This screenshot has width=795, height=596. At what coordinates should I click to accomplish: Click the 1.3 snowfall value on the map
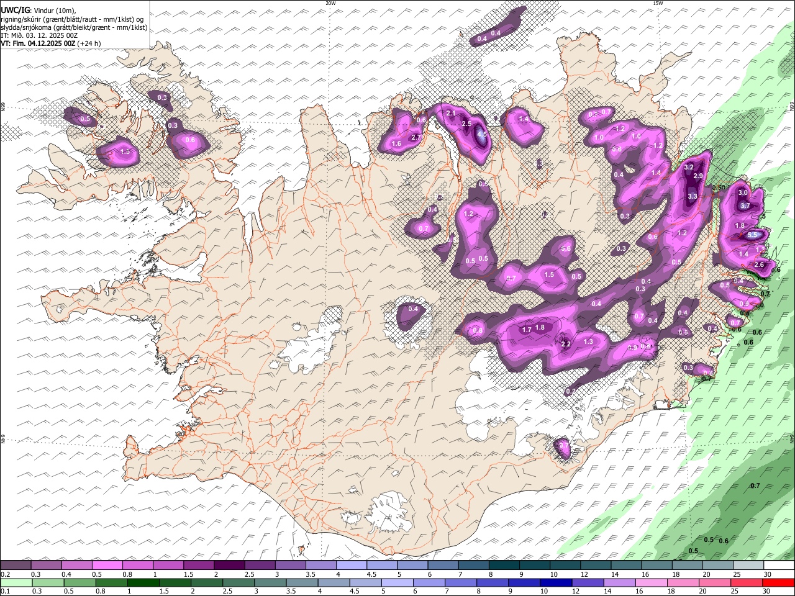[x=588, y=341]
